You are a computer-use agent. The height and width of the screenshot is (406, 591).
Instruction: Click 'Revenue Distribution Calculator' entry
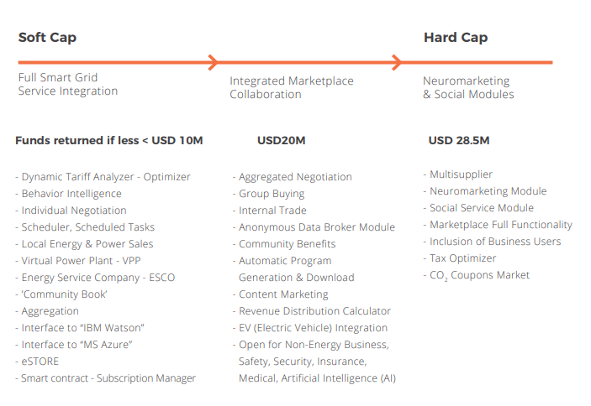coord(312,311)
